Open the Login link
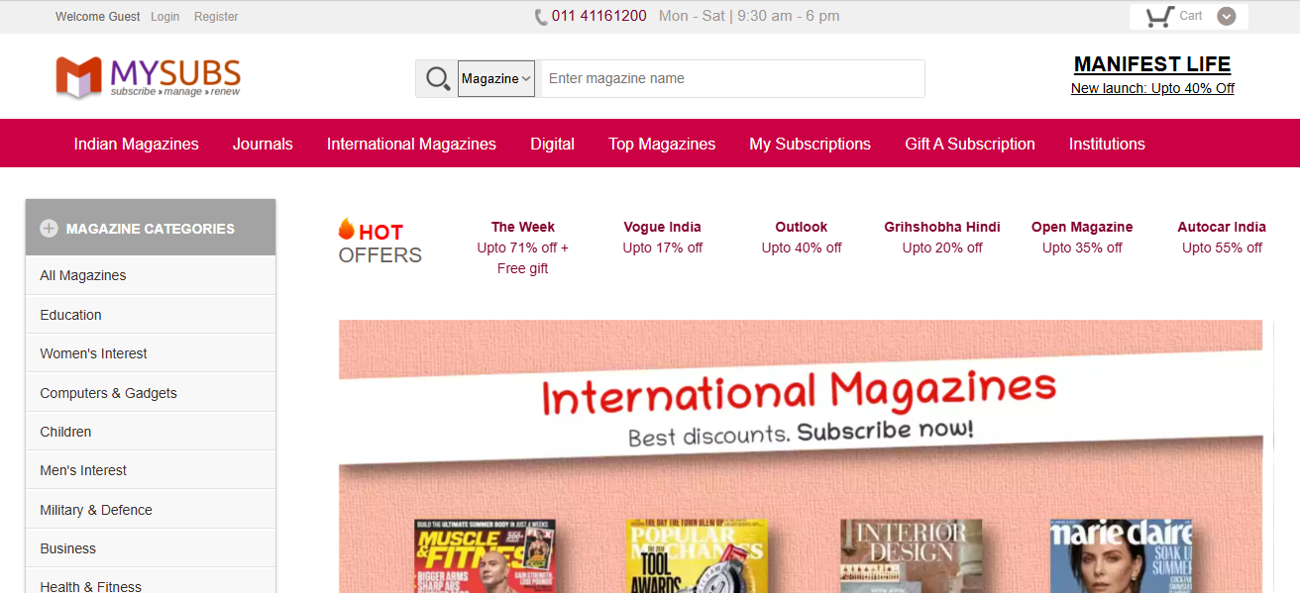The width and height of the screenshot is (1300, 593). coord(165,17)
